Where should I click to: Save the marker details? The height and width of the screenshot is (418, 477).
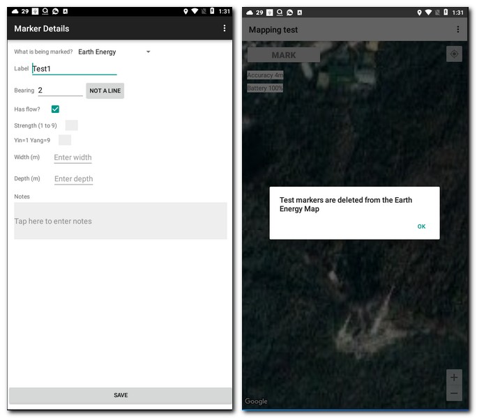pos(121,395)
